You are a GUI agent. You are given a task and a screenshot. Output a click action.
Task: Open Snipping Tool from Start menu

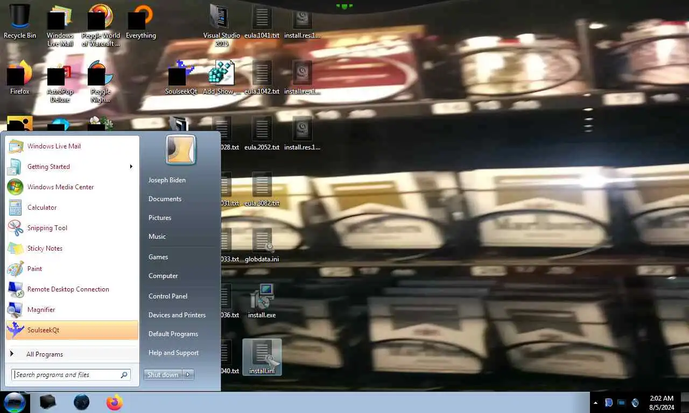click(72, 228)
